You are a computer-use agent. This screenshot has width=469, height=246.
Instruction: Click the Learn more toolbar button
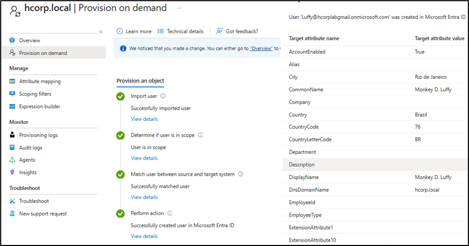(x=134, y=32)
